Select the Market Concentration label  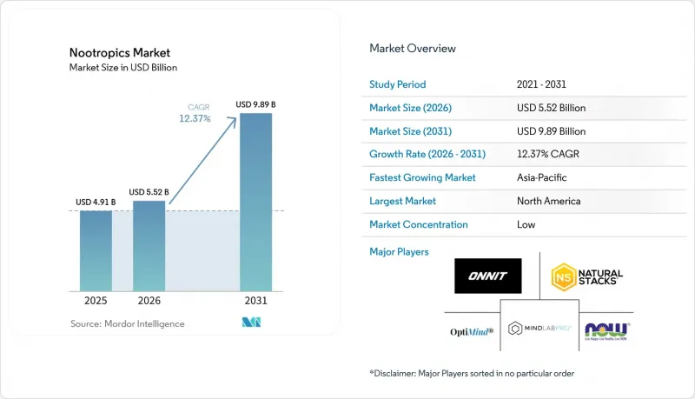tap(419, 224)
